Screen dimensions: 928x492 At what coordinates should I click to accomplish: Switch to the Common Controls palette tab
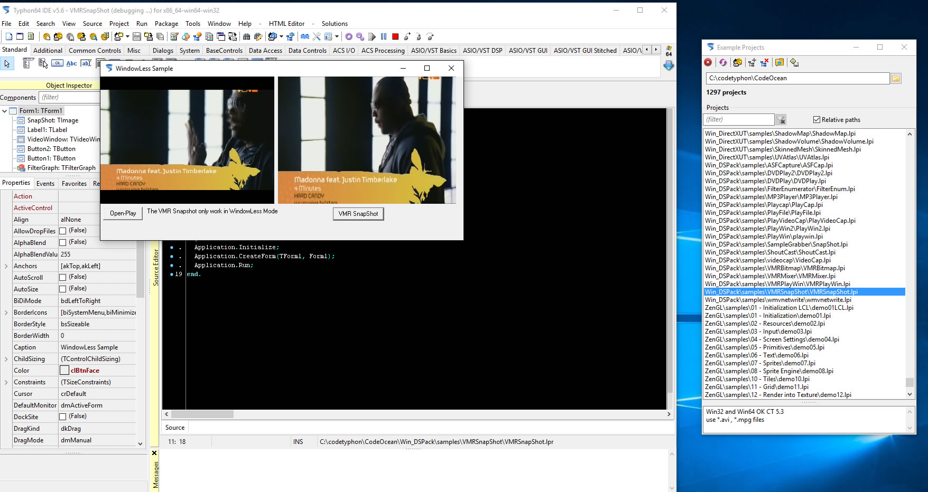(x=95, y=51)
